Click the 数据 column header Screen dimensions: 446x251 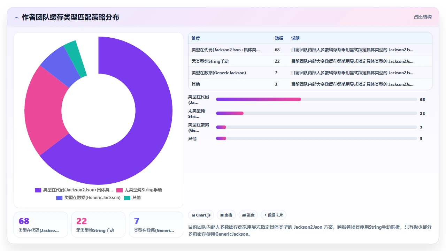pos(279,38)
